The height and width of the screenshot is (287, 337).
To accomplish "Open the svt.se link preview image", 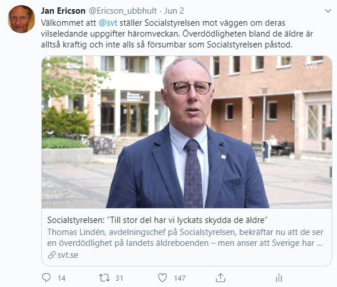I will pos(187,132).
